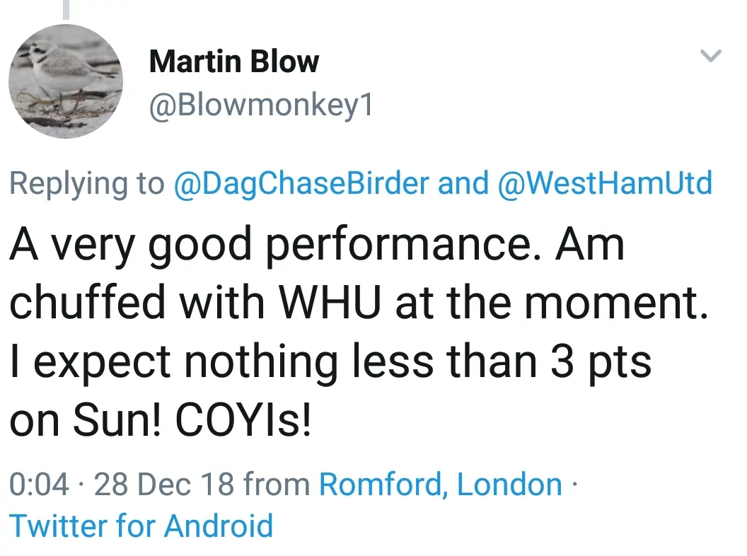
Task: Click the "WHU" abbreviation in the tweet
Action: (331, 303)
